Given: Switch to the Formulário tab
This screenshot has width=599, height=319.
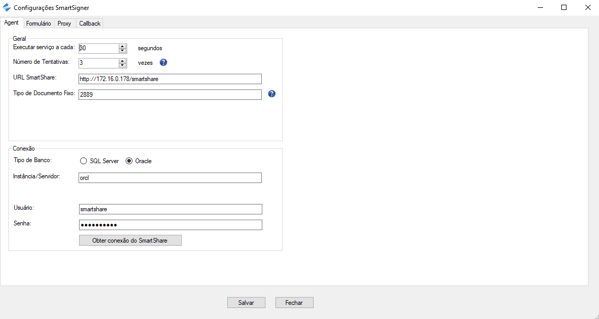Looking at the screenshot, I should coord(38,24).
